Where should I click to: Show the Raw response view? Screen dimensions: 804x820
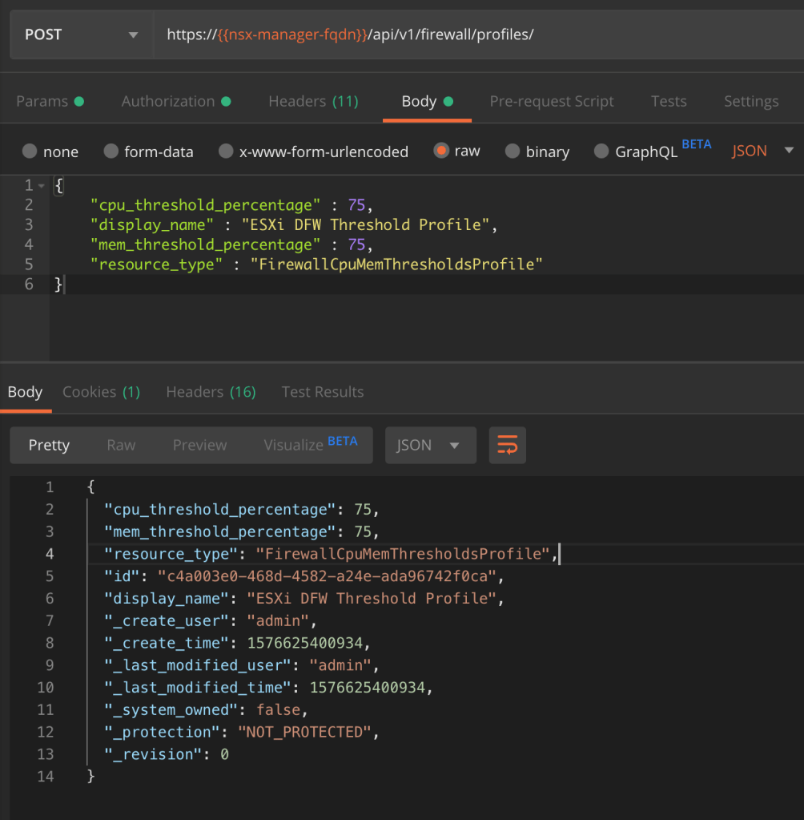pos(121,445)
